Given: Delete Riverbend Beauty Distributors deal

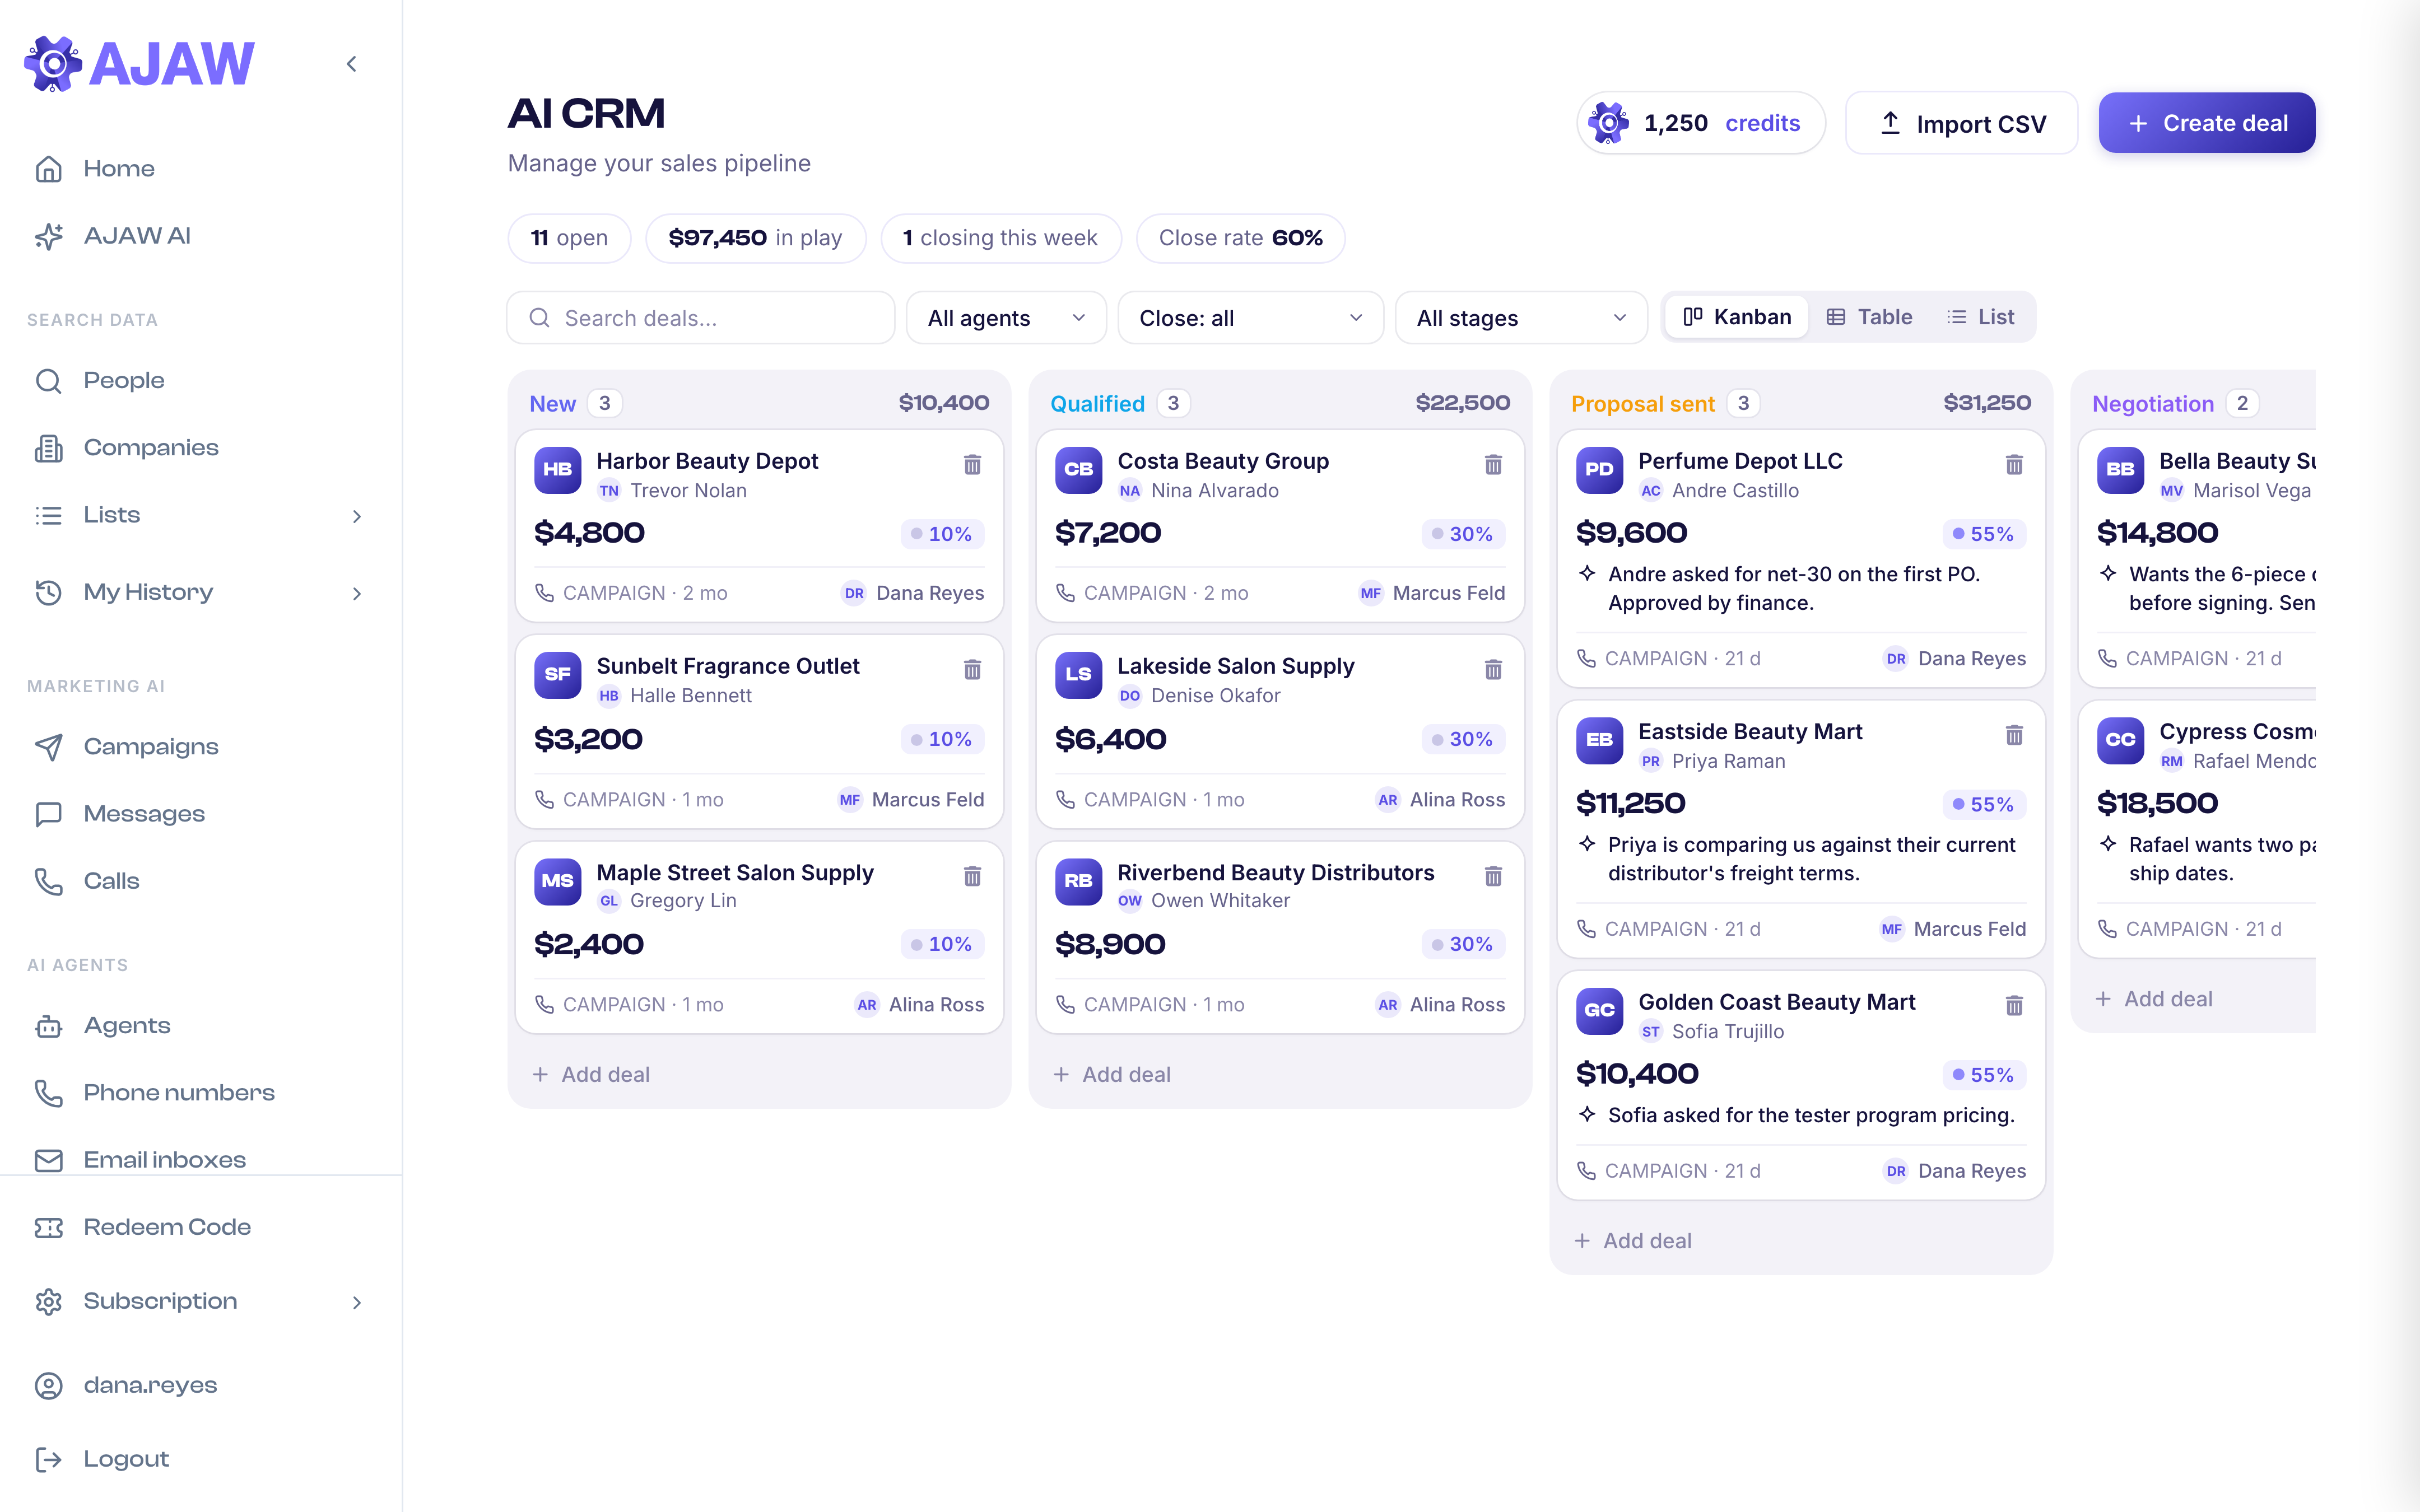Looking at the screenshot, I should click(1493, 876).
